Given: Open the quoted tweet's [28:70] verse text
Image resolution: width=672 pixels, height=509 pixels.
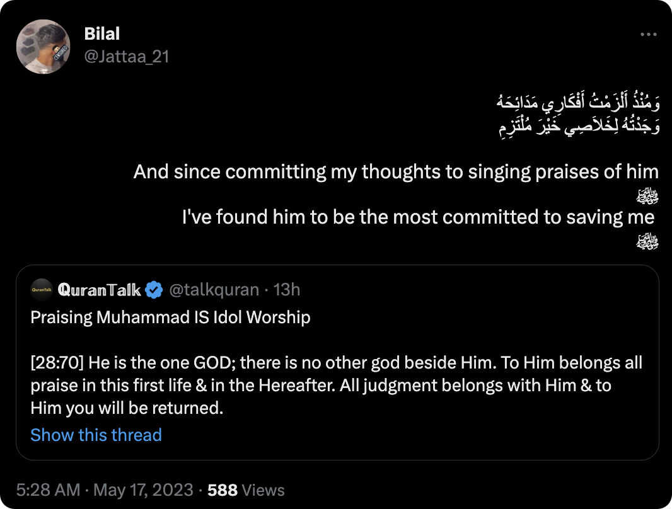Looking at the screenshot, I should click(336, 385).
